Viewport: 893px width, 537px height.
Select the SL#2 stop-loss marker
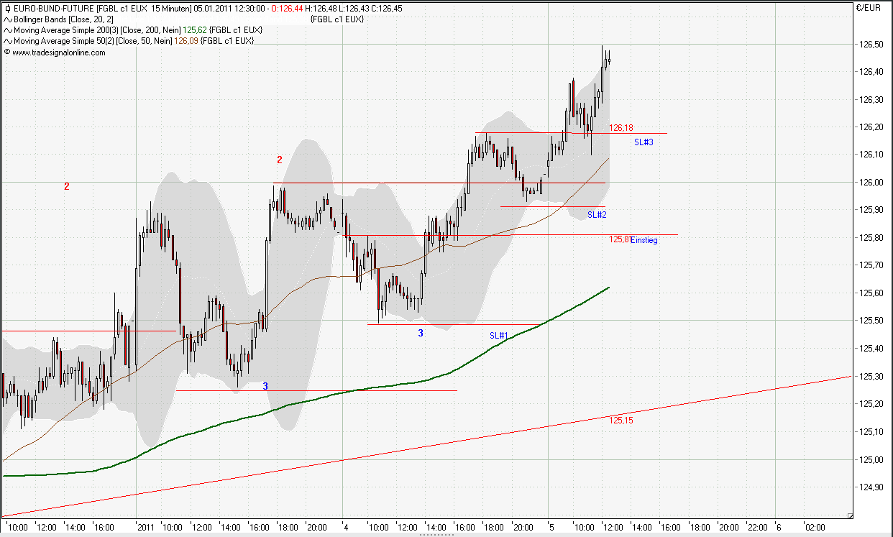click(x=596, y=213)
